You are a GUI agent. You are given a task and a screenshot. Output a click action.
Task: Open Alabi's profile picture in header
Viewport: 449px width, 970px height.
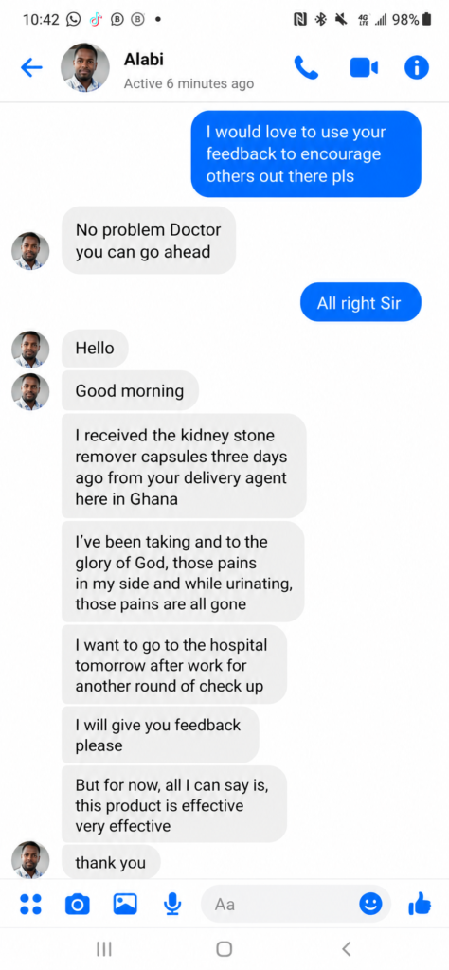tap(84, 67)
